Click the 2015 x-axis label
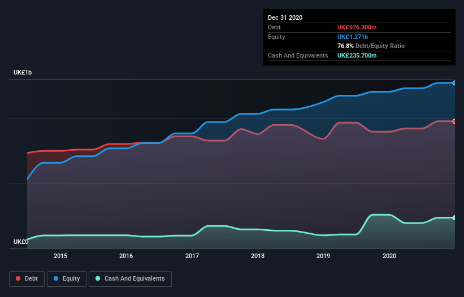The width and height of the screenshot is (464, 297). [60, 256]
